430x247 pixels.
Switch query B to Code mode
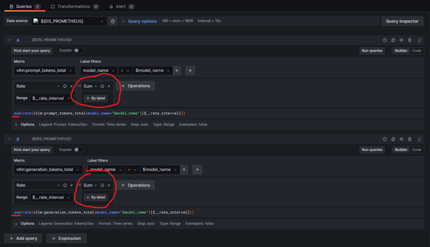(x=417, y=150)
